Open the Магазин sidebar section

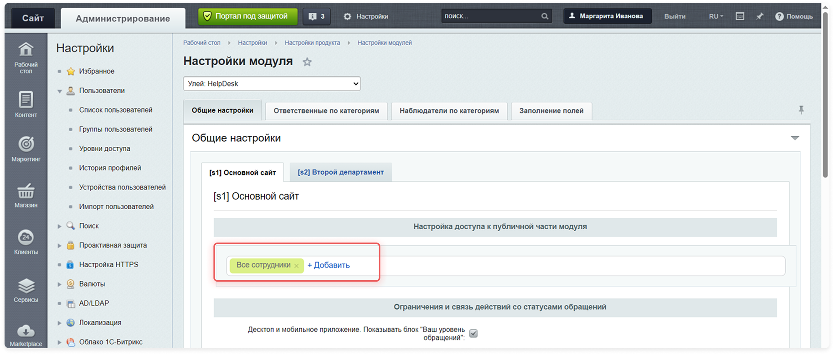point(26,196)
